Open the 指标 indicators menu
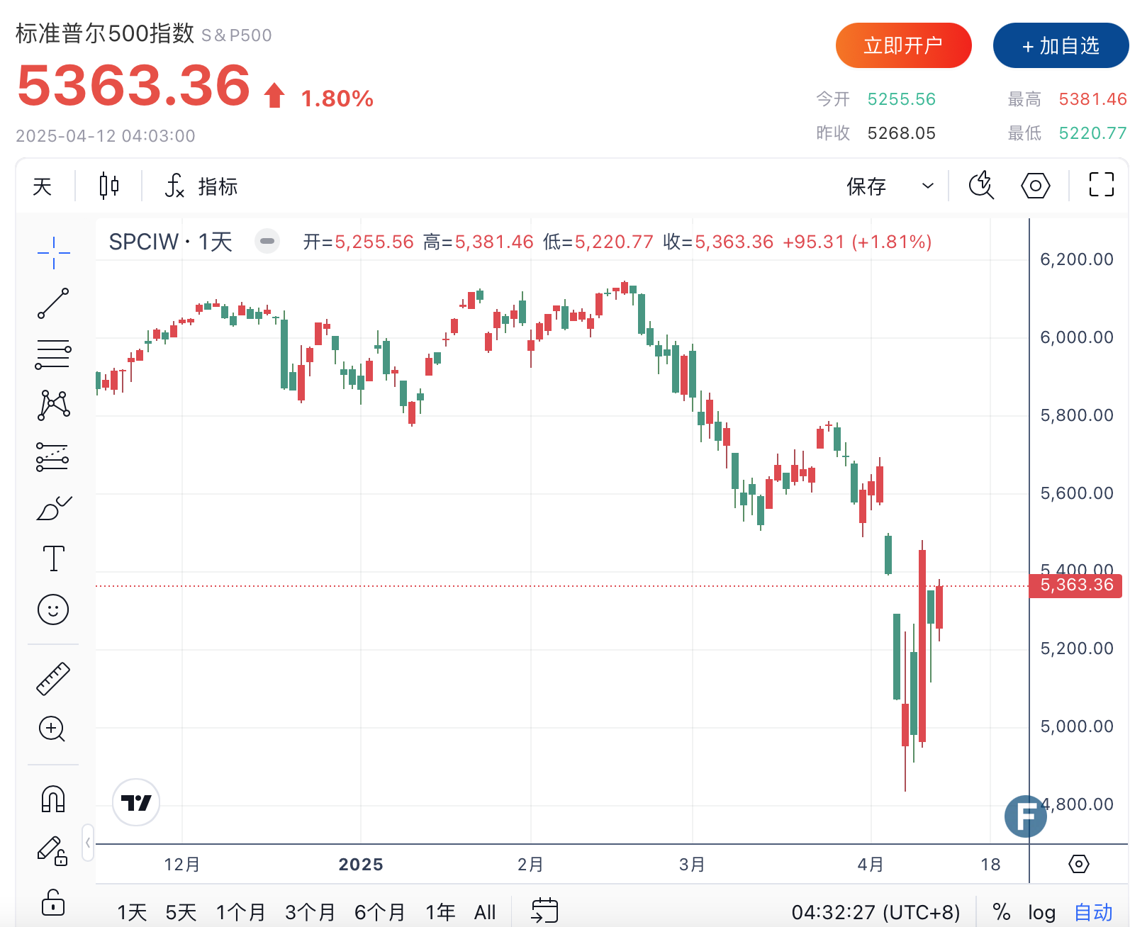This screenshot has height=927, width=1130. tap(202, 186)
